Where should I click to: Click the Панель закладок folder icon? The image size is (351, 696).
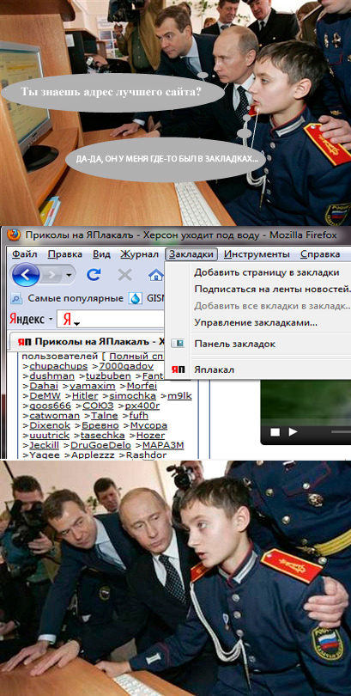(x=178, y=344)
